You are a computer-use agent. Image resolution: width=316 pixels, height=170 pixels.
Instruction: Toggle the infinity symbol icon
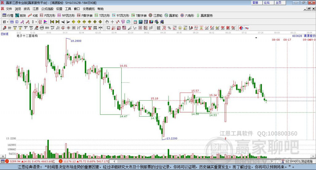coord(247,28)
